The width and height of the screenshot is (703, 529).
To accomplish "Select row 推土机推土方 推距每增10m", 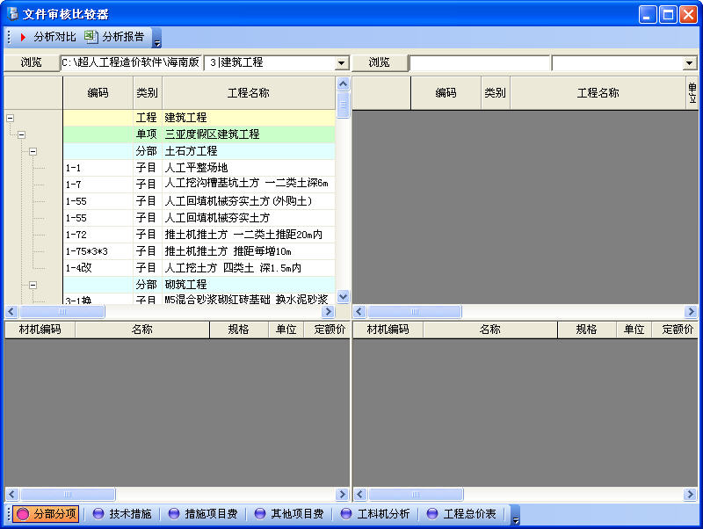I will click(199, 251).
